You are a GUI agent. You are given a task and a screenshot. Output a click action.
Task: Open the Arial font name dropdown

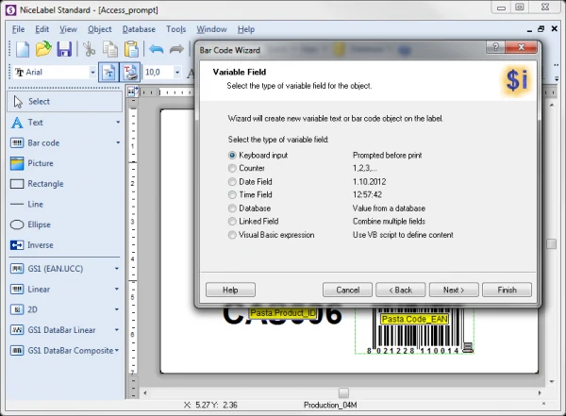[x=92, y=73]
